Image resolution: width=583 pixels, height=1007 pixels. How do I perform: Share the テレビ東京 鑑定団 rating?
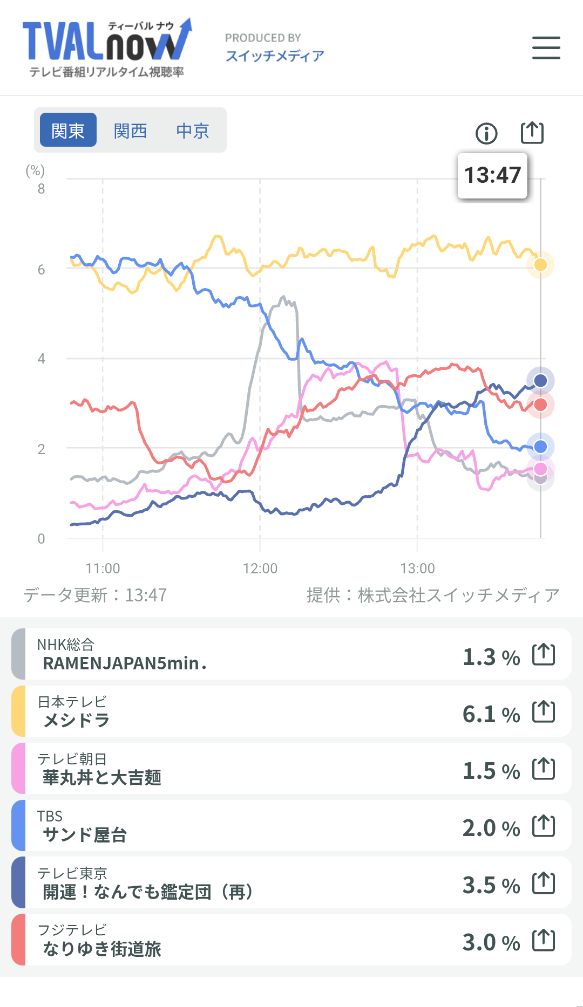coord(544,883)
